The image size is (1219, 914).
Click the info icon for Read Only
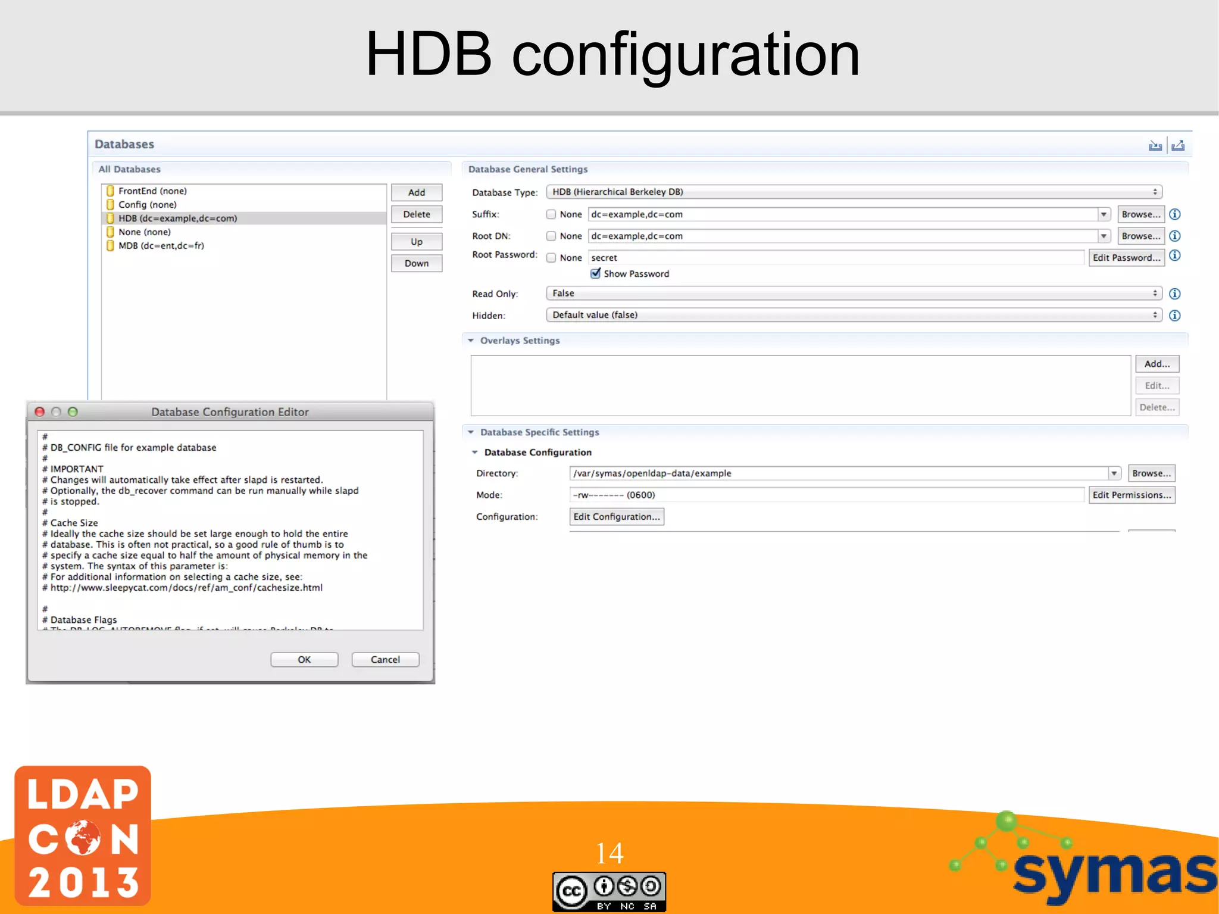(x=1175, y=294)
